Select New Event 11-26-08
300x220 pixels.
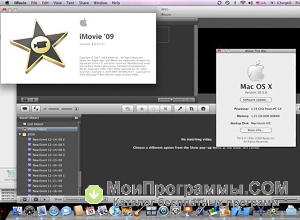[x=48, y=165]
